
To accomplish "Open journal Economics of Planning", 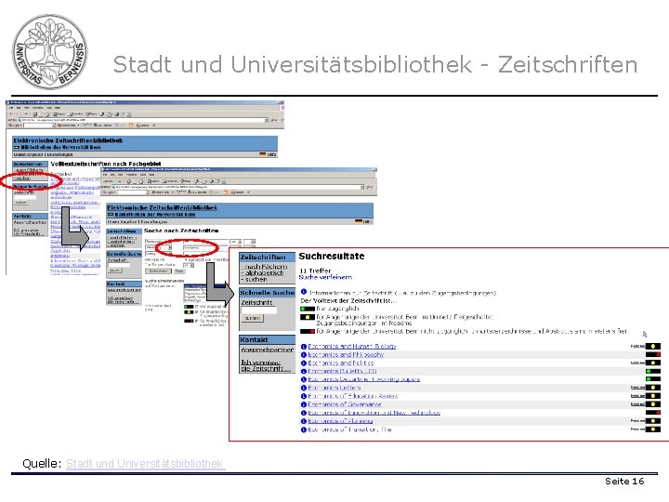I will pyautogui.click(x=340, y=421).
